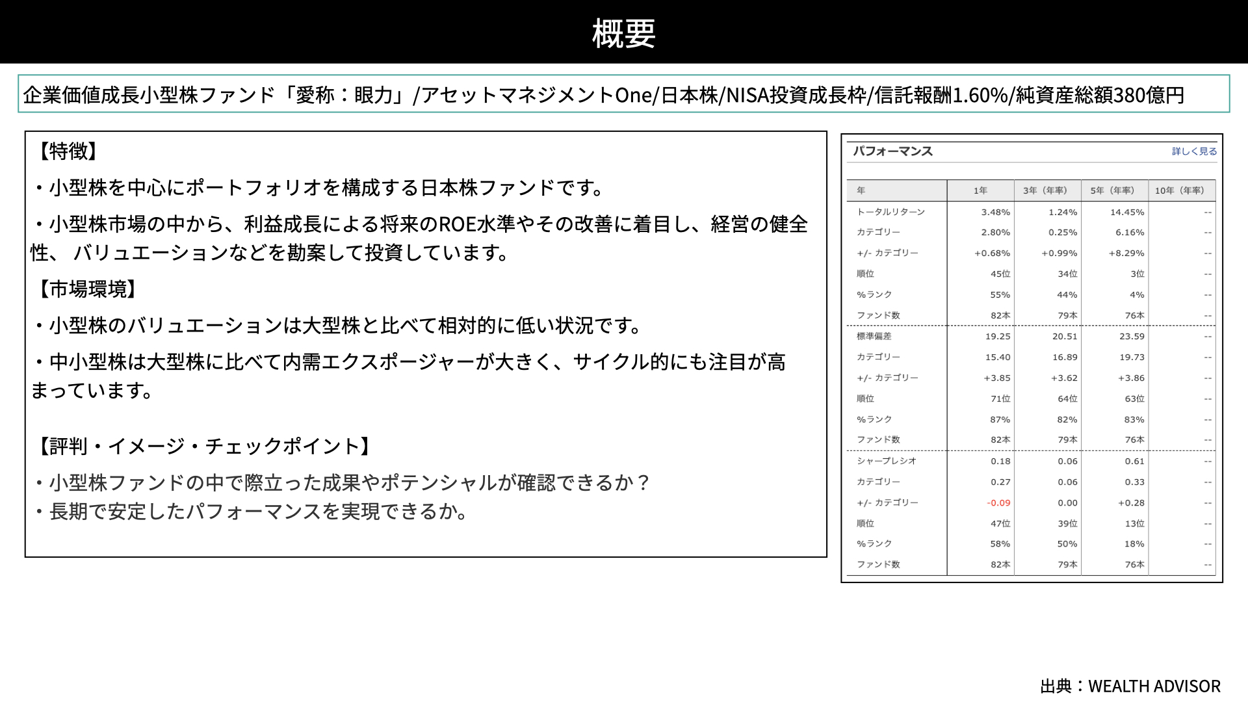The image size is (1248, 702).
Task: Click the 34位 rank cell
Action: click(x=1067, y=274)
